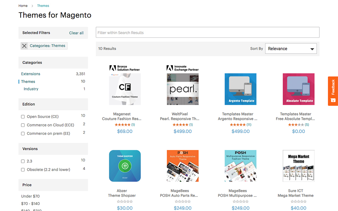Open the Sort By Relevance dropdown
Image resolution: width=338 pixels, height=211 pixels.
click(291, 49)
